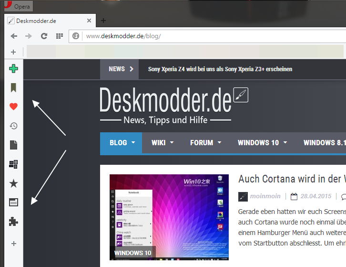Open the WINDOWS 10 navigation menu
The height and width of the screenshot is (267, 346).
[x=258, y=143]
